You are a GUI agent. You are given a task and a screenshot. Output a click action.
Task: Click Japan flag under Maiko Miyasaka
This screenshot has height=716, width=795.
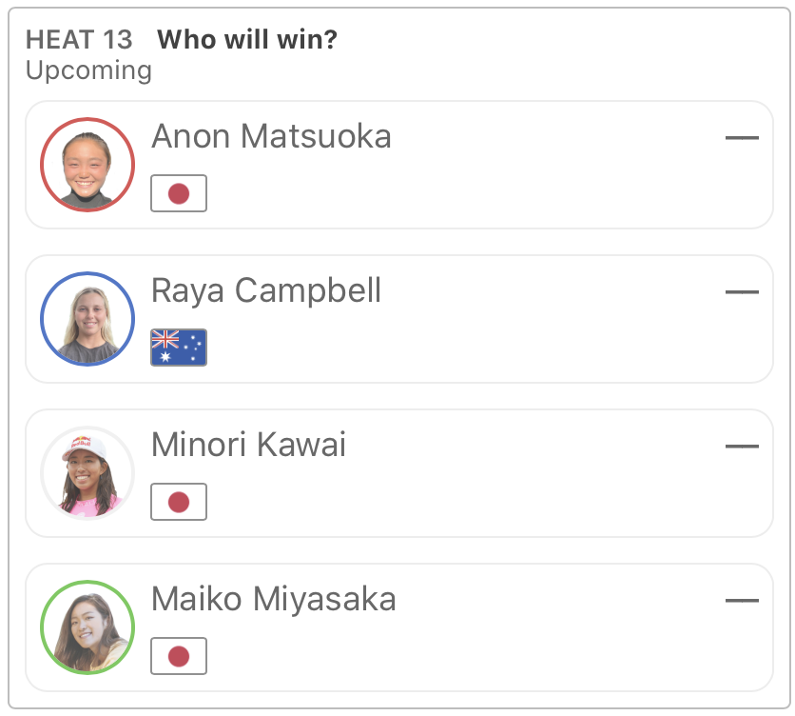(179, 656)
